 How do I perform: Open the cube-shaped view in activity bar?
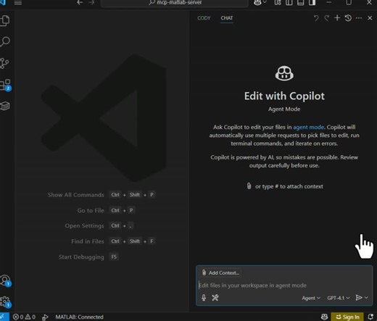[x=5, y=106]
